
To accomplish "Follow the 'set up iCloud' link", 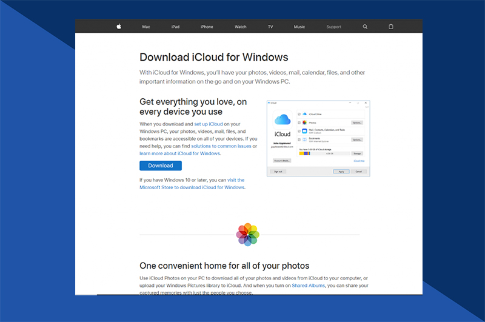I will (209, 124).
